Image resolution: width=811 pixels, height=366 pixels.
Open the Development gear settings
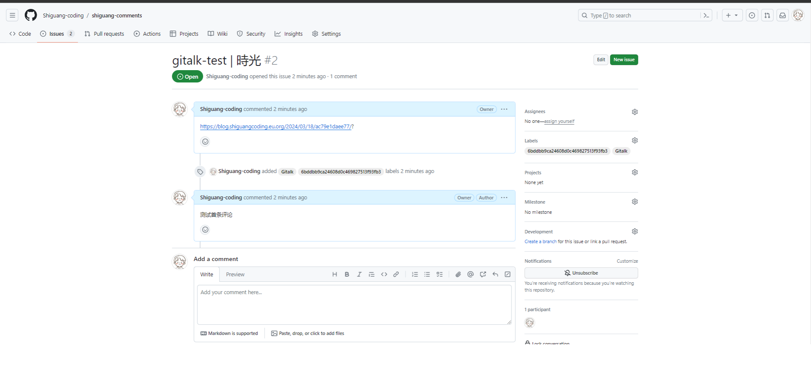point(635,231)
